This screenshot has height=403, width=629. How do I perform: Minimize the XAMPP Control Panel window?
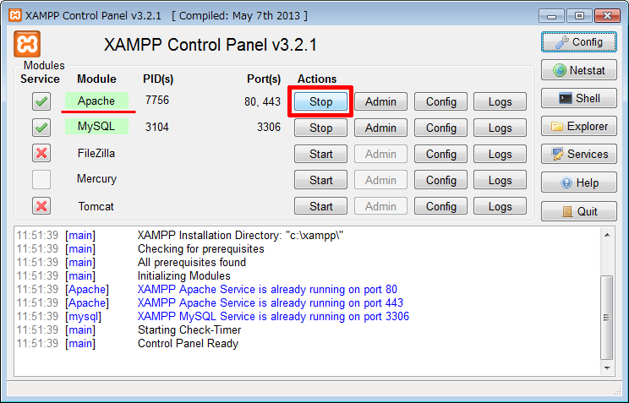tap(552, 16)
